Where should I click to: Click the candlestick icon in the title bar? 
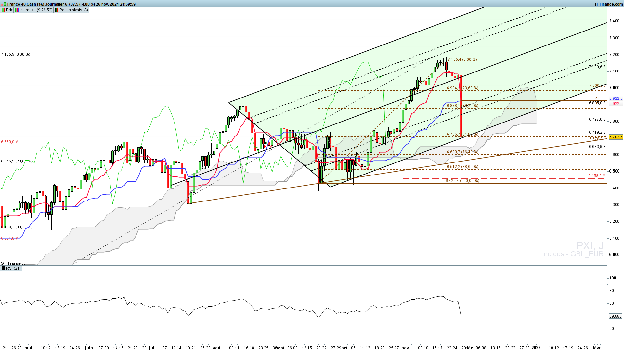pyautogui.click(x=4, y=4)
